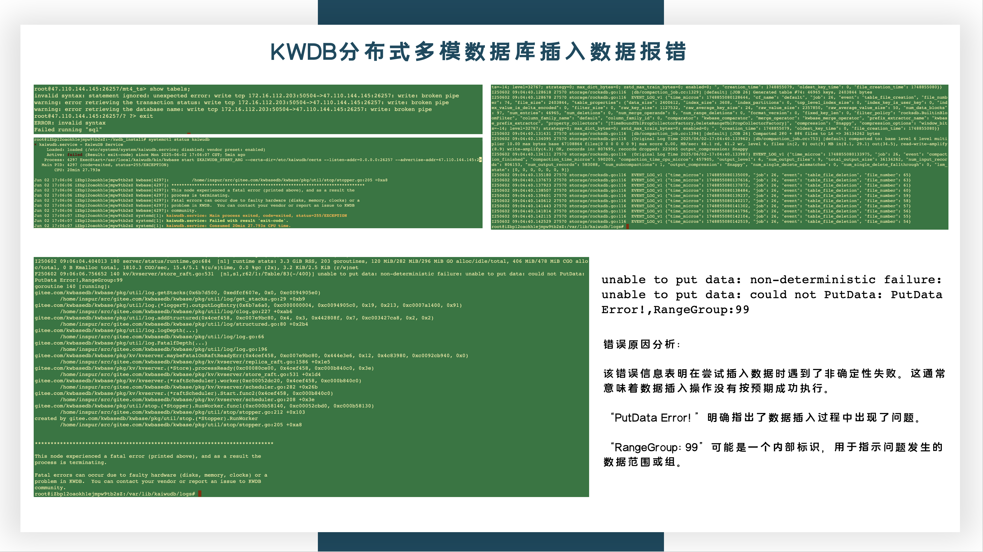Select the 'show tabels;' command line
This screenshot has height=552, width=983.
point(112,89)
